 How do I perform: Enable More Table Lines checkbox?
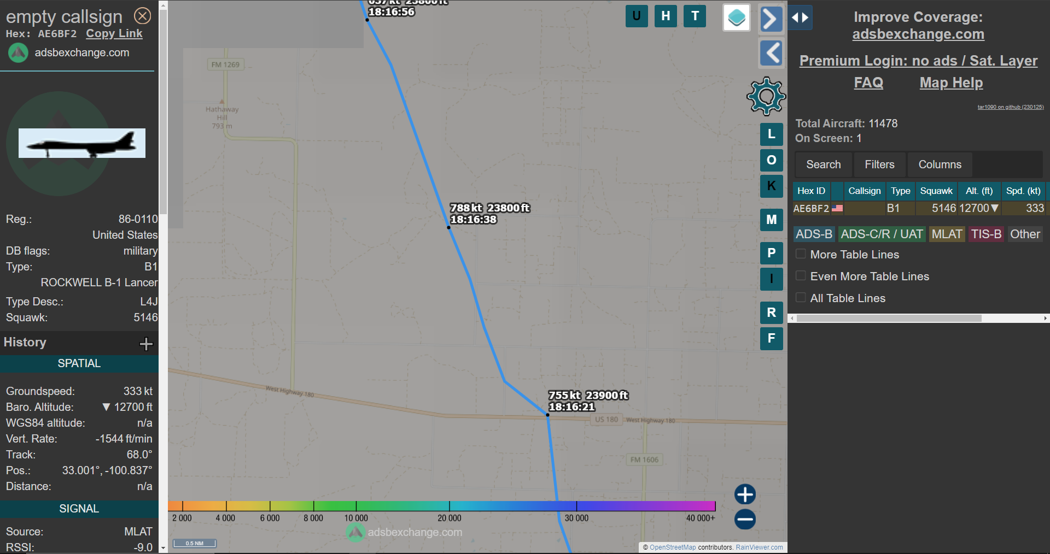[x=801, y=254]
